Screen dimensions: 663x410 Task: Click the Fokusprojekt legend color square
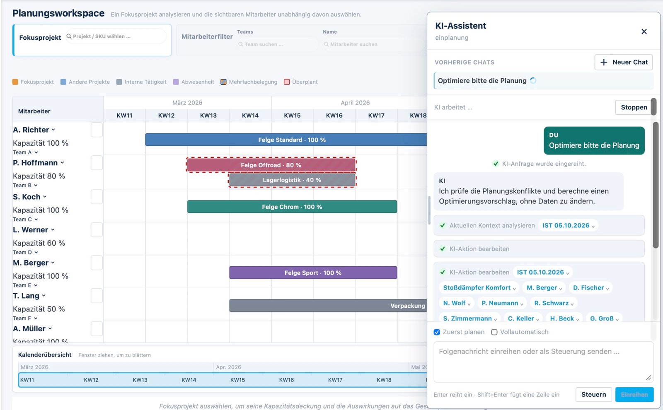(x=15, y=82)
